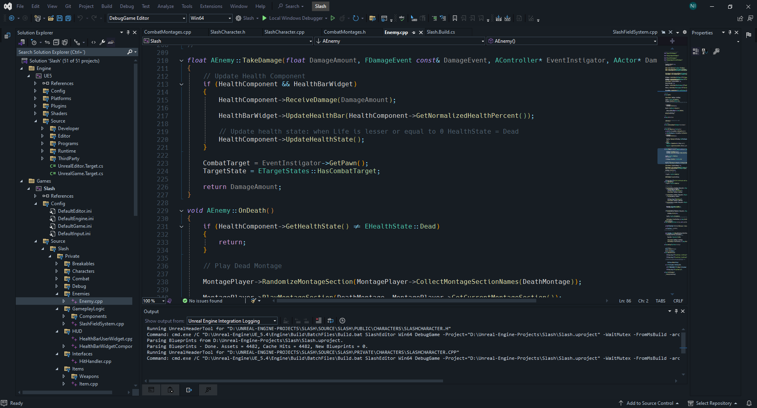This screenshot has height=408, width=757.
Task: Click Solution Explorer pending changes filter clock
Action: [x=34, y=42]
